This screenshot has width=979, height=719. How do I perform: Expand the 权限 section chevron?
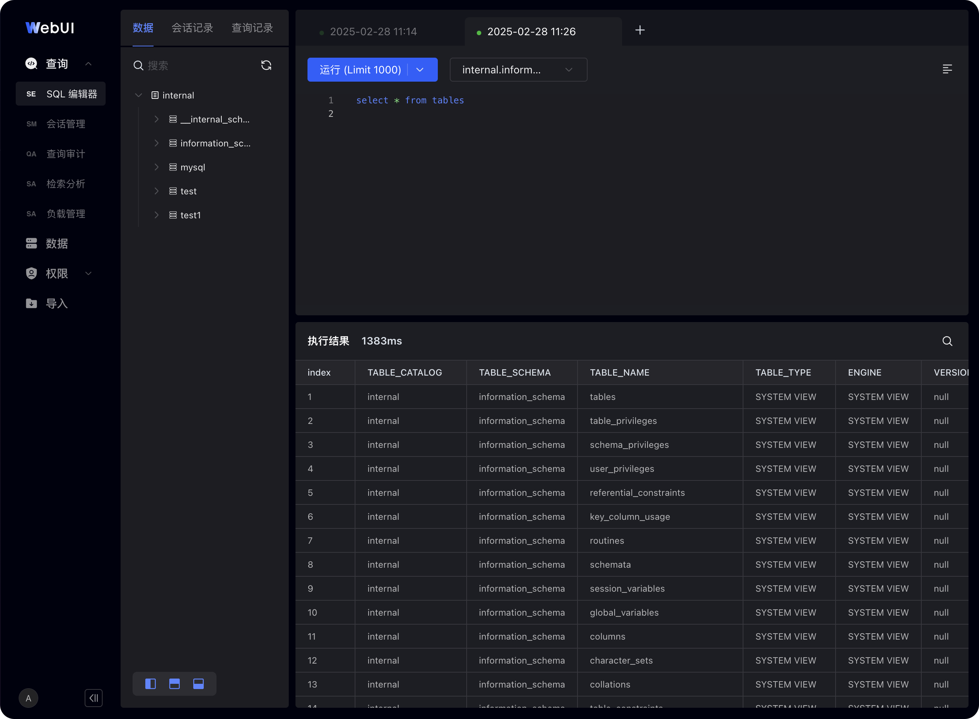click(88, 273)
